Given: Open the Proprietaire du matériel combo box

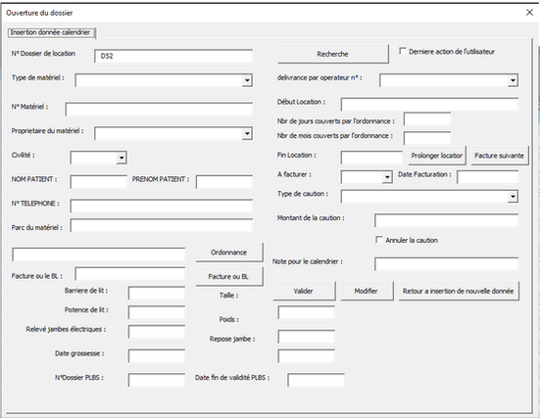Looking at the screenshot, I should pos(247,133).
